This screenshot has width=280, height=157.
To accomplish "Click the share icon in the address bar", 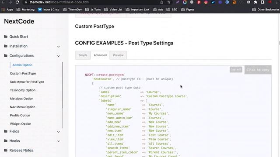I will [161, 2].
